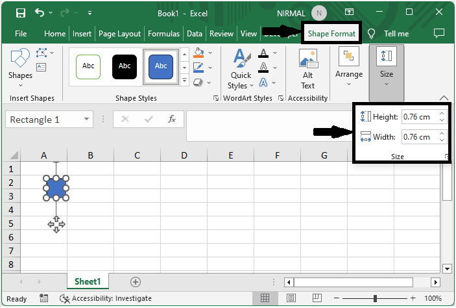Select the black Abc shape style
Screen dimensions: 456x308
[125, 66]
